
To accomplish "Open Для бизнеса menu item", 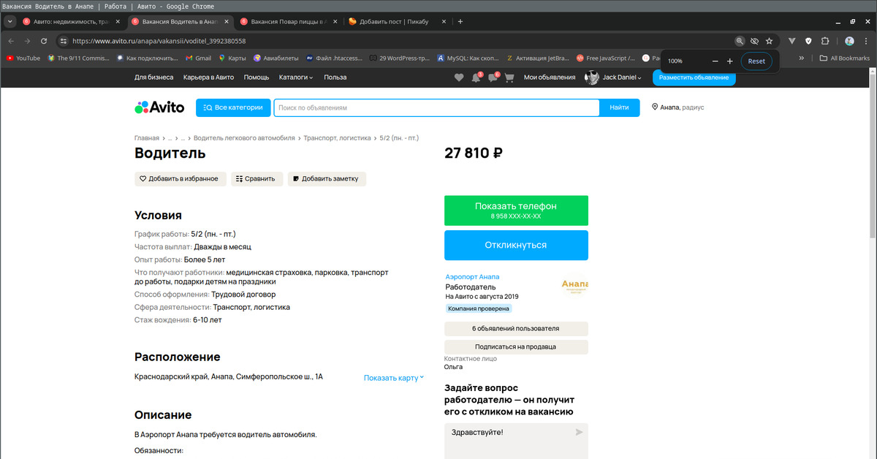I will (x=154, y=77).
